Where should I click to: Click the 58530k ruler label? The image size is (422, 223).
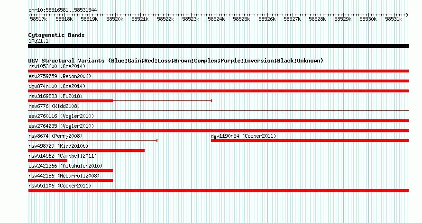point(368,19)
